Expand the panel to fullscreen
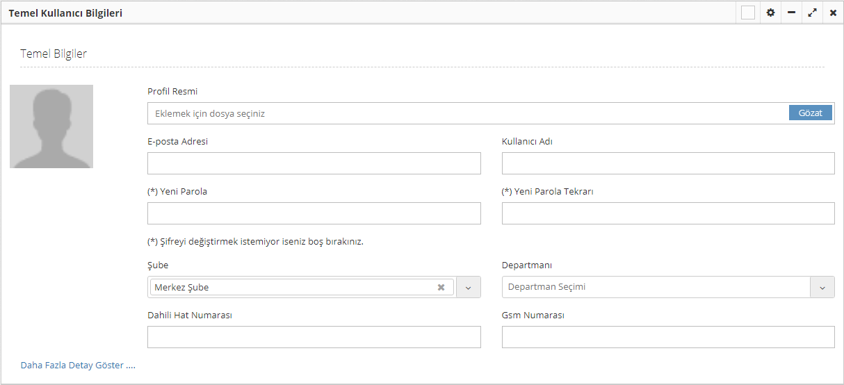Screen dimensions: 844x385 (x=812, y=13)
